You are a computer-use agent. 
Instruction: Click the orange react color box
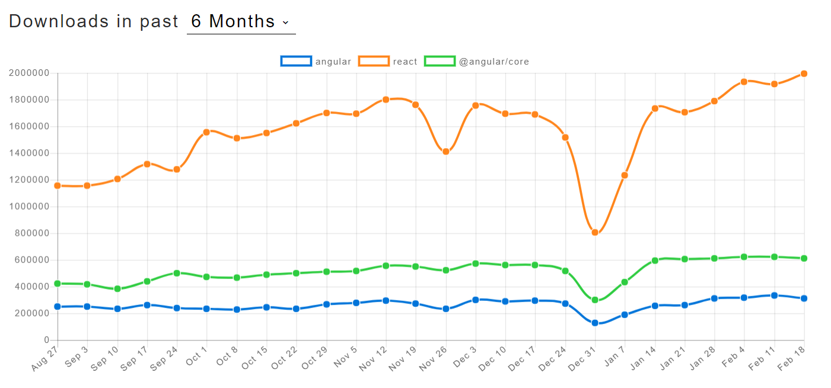373,61
